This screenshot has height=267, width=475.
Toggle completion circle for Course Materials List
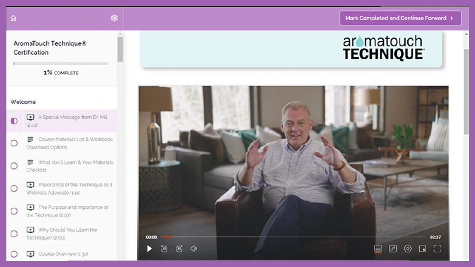(14, 143)
